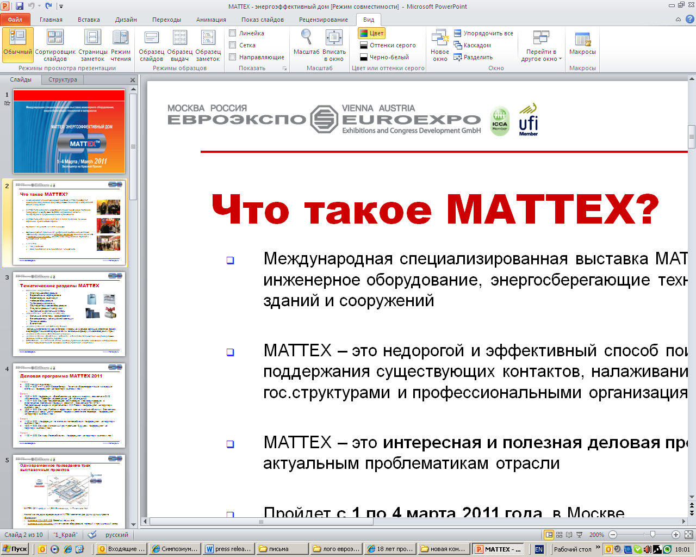Click the 200% zoom level
Image resolution: width=696 pixels, height=557 pixels.
(596, 535)
